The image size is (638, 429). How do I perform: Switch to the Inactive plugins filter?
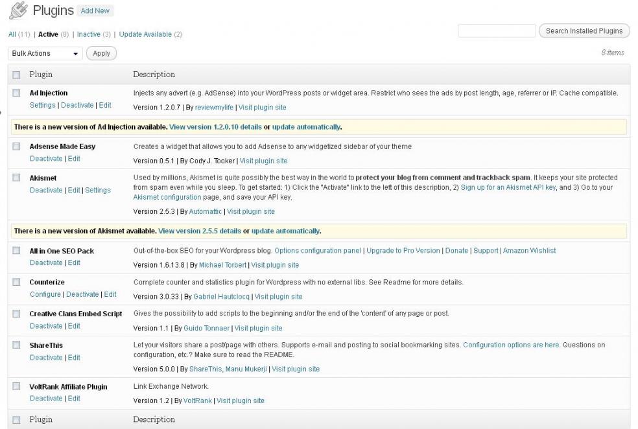point(89,34)
